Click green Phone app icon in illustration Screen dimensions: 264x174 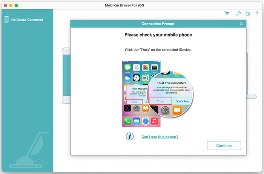click(127, 121)
